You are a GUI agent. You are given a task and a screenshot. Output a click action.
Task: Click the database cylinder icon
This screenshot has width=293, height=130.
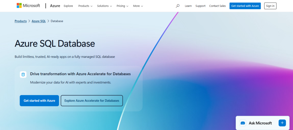click(23, 75)
